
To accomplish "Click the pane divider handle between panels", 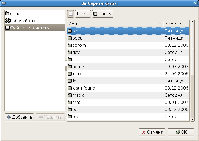I will pos(66,65).
